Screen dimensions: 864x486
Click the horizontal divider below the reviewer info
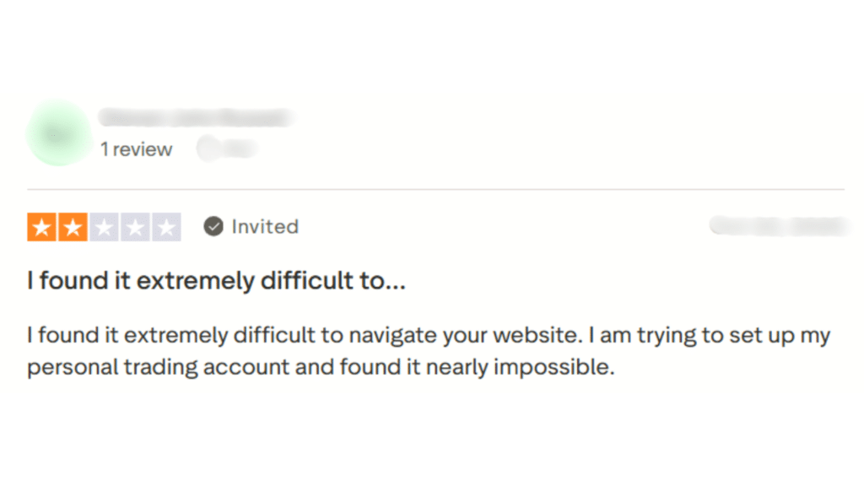435,189
